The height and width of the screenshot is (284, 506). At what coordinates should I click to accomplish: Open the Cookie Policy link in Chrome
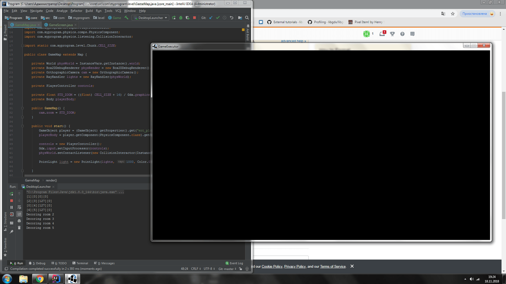click(x=272, y=266)
